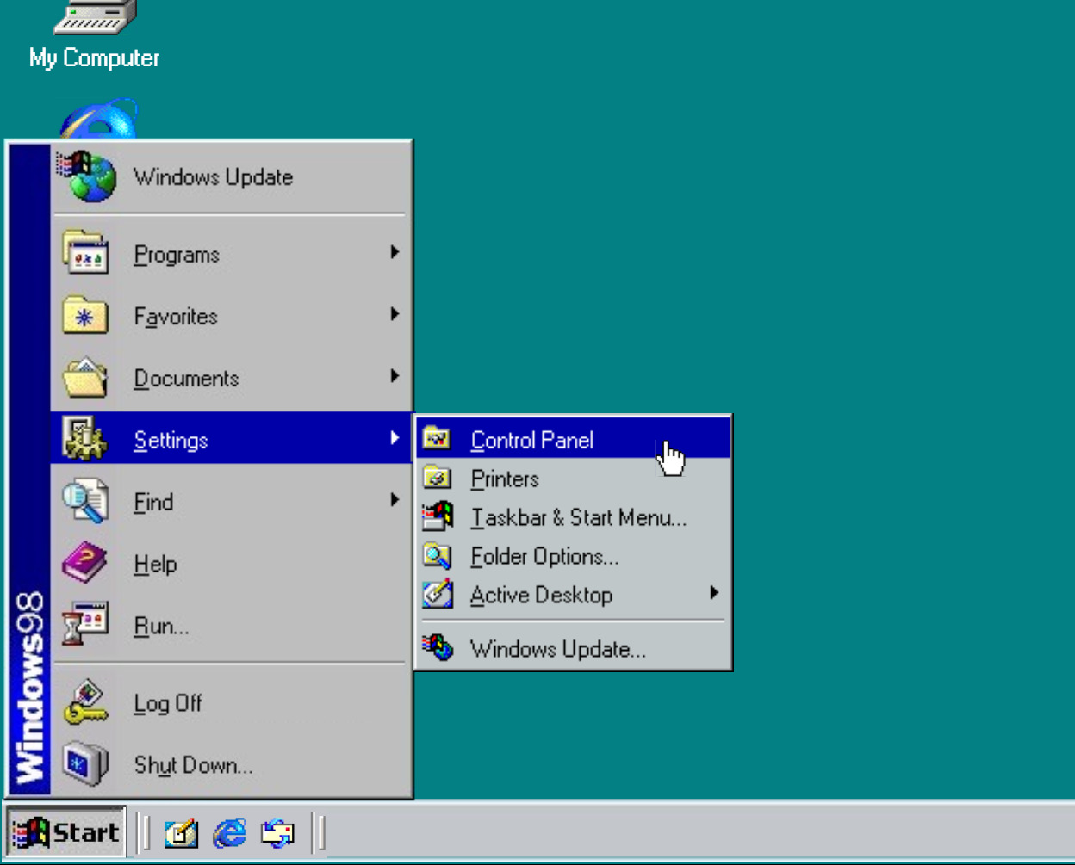The height and width of the screenshot is (865, 1075).
Task: Choose Windows Update... in Settings submenu
Action: (573, 649)
